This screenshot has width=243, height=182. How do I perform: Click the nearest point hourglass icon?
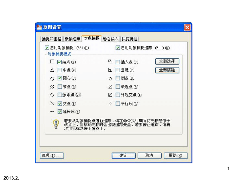click(110, 87)
